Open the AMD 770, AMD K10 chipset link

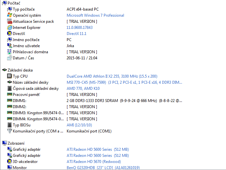coord(83,89)
